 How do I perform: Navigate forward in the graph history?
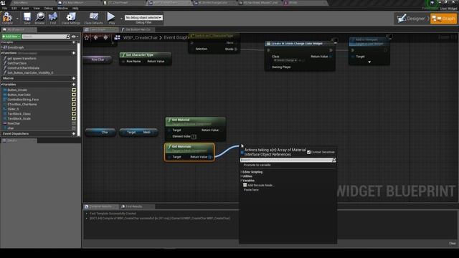click(105, 37)
